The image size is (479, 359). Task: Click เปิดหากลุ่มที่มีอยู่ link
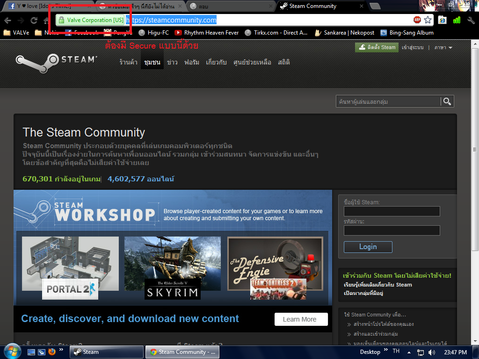point(363,293)
